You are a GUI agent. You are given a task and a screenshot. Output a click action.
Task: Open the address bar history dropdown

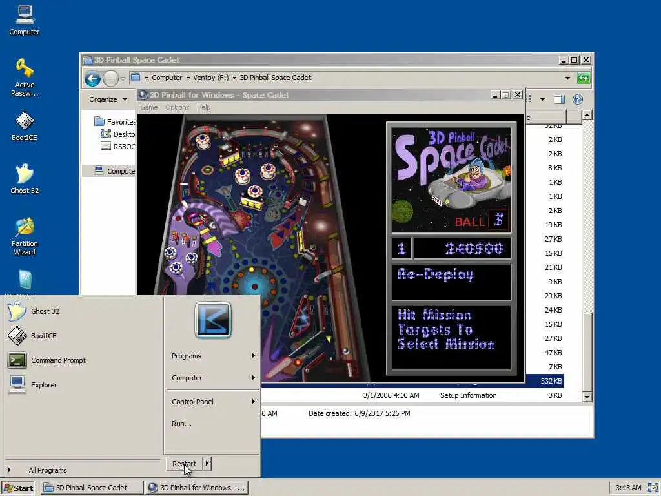tap(567, 78)
